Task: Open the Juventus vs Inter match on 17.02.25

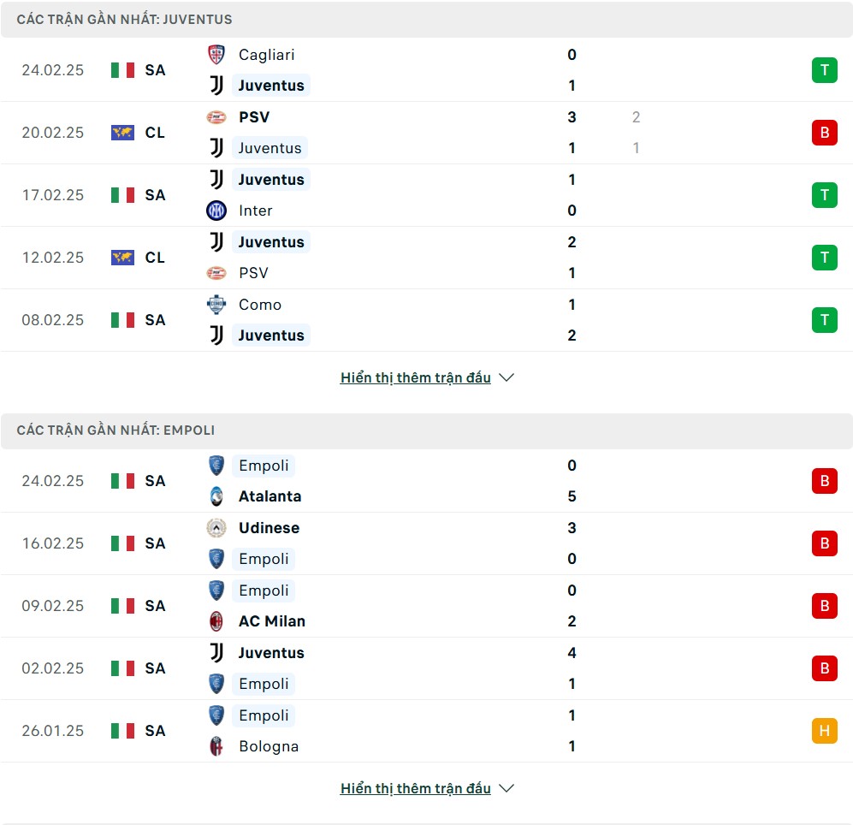Action: point(428,195)
